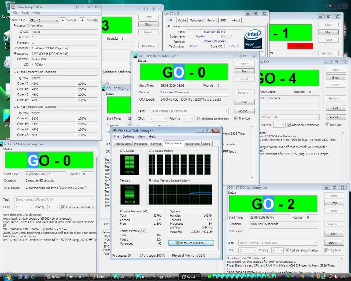
Task: Open Options menu in Task Manager
Action: coord(128,136)
